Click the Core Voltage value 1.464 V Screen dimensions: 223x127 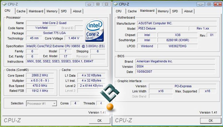tap(74, 38)
